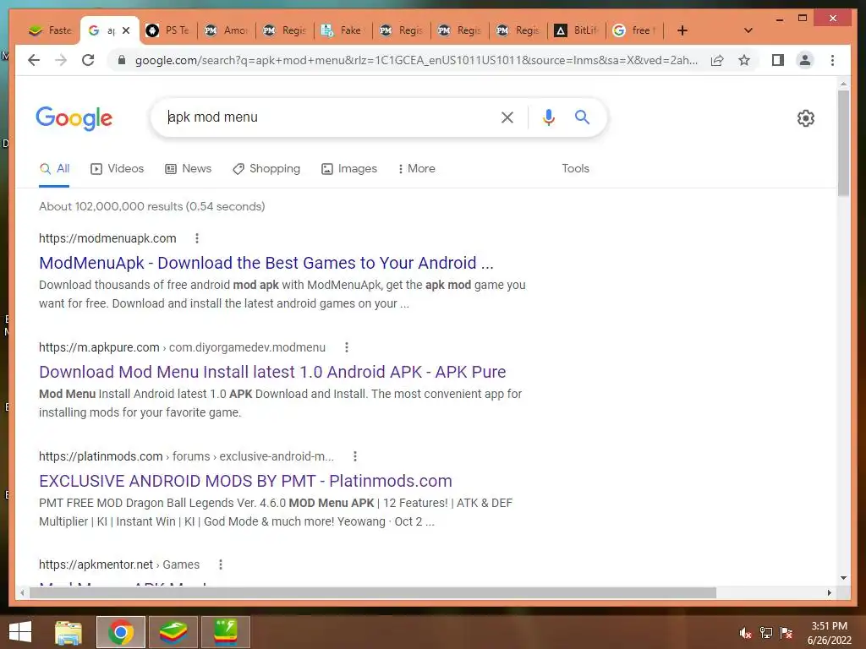The height and width of the screenshot is (649, 866).
Task: Click the taskbar clock showing 3:51 PM
Action: pyautogui.click(x=829, y=633)
